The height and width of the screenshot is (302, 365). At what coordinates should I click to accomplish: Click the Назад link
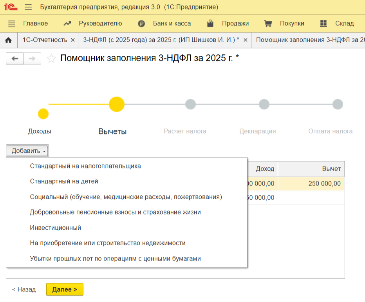click(24, 289)
